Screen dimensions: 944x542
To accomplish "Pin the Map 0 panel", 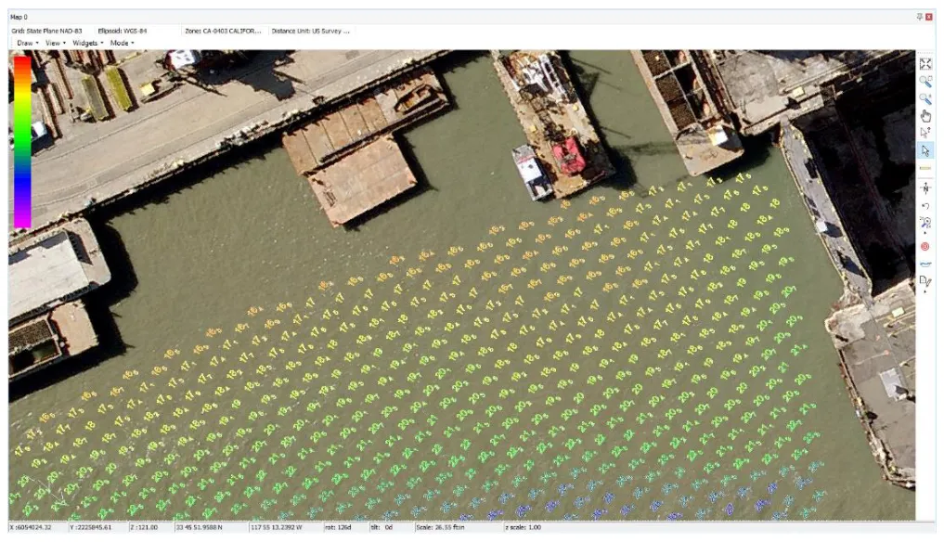I will coord(919,17).
